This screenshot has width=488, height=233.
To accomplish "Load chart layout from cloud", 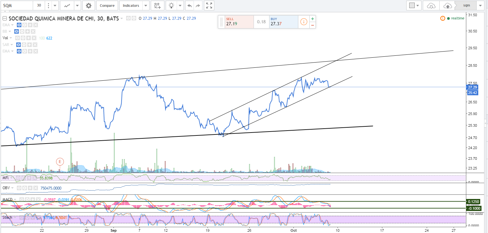I will pyautogui.click(x=431, y=6).
